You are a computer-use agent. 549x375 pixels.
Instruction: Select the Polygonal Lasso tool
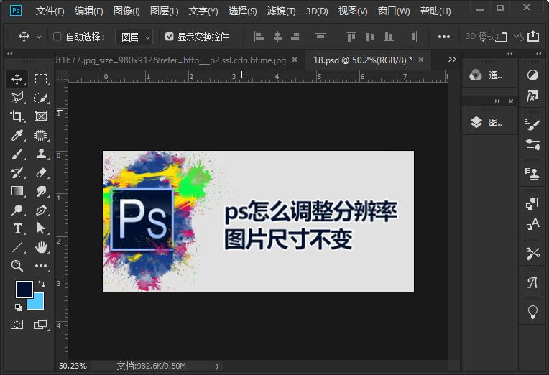[17, 98]
